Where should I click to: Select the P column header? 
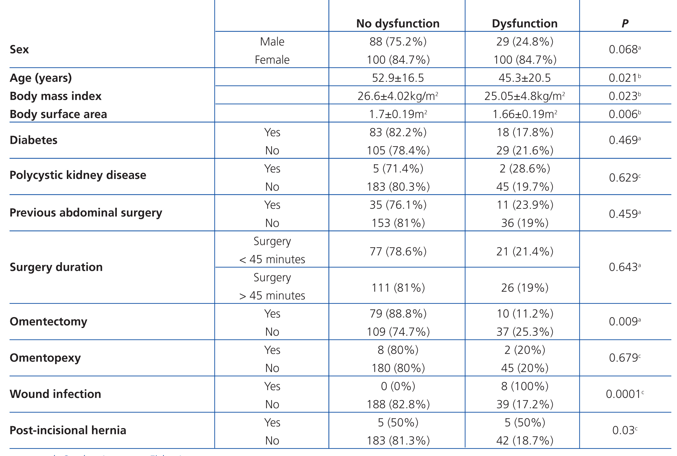(625, 24)
